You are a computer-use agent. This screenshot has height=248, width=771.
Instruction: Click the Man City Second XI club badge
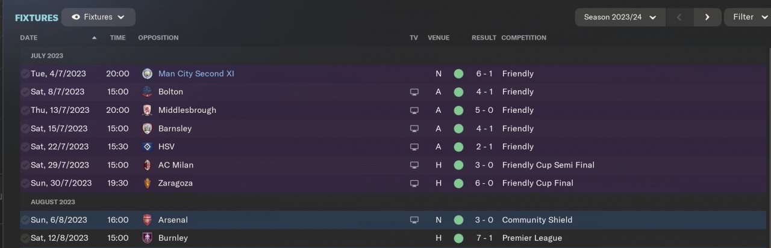click(x=147, y=74)
